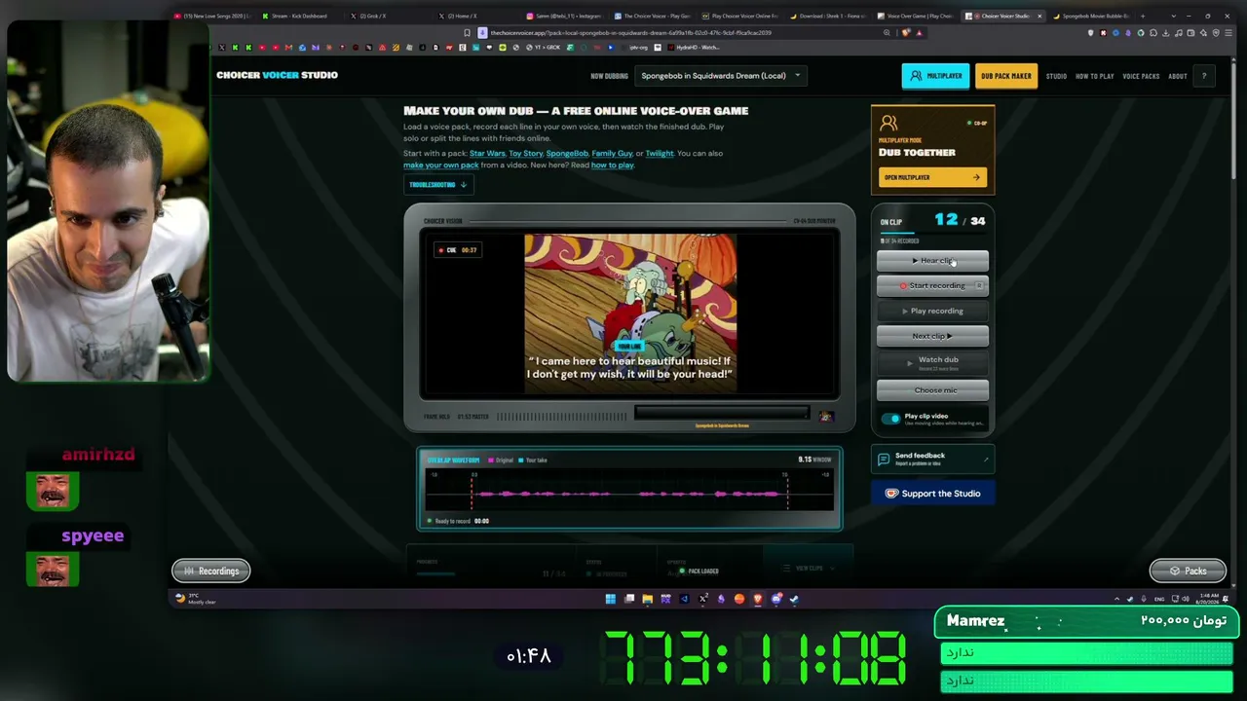This screenshot has height=701, width=1247.
Task: Open the Choose mic selector
Action: click(x=932, y=390)
